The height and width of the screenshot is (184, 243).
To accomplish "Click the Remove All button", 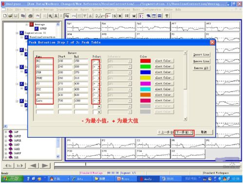I will (x=201, y=68).
